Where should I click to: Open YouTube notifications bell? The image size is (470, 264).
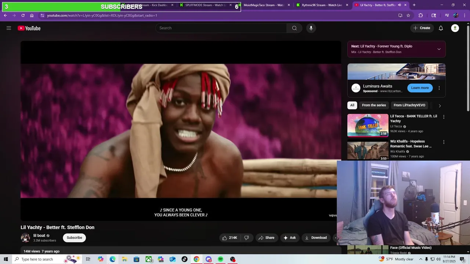click(441, 28)
